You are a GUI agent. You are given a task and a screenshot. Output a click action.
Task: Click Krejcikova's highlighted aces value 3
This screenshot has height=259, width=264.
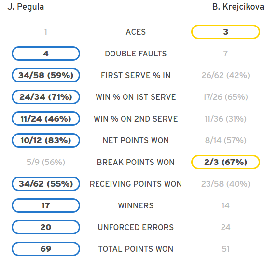[225, 32]
